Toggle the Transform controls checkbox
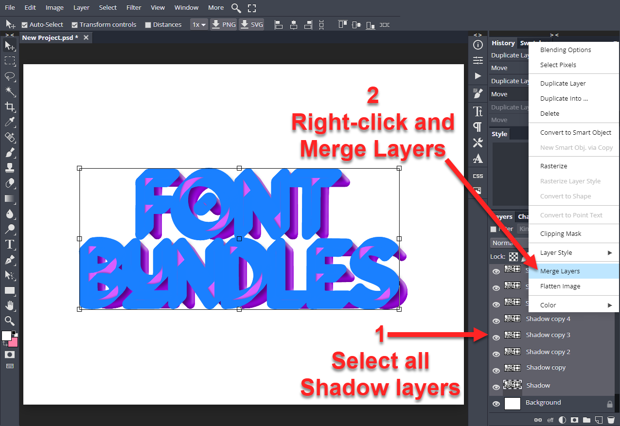This screenshot has width=620, height=426. [x=74, y=25]
